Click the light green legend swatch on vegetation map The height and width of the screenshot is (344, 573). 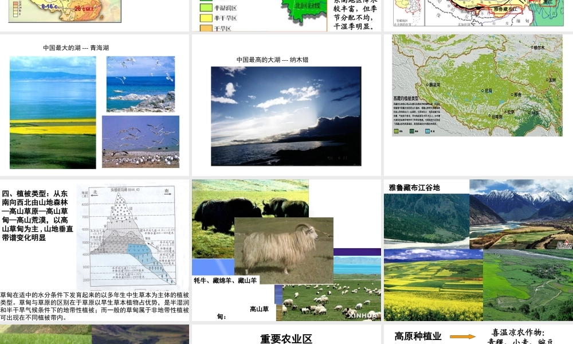pos(397,131)
